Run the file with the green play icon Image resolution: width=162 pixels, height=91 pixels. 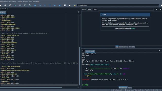pyautogui.click(x=15, y=5)
